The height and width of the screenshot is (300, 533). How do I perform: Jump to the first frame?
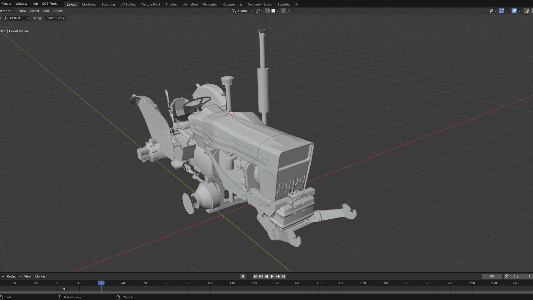[255, 276]
